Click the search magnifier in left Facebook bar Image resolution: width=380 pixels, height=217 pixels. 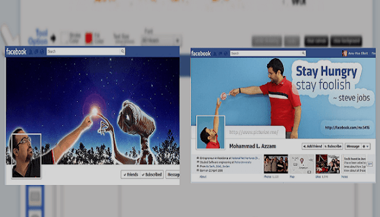tap(122, 51)
